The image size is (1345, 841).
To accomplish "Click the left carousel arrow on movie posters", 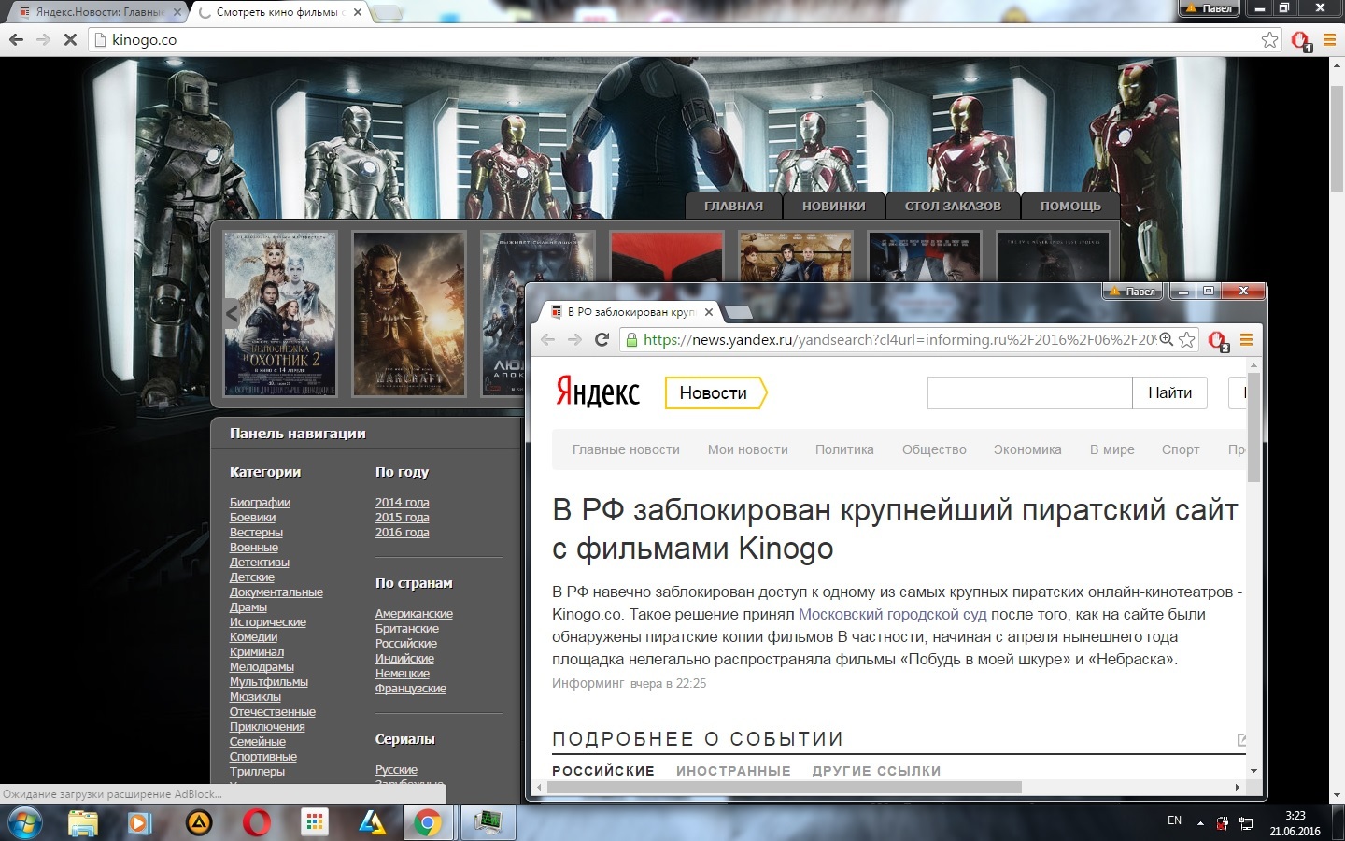I will 231,314.
